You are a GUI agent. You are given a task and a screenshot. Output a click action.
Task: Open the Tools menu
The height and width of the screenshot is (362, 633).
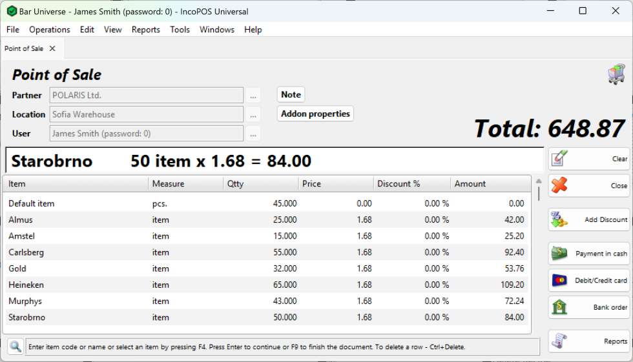pyautogui.click(x=180, y=30)
